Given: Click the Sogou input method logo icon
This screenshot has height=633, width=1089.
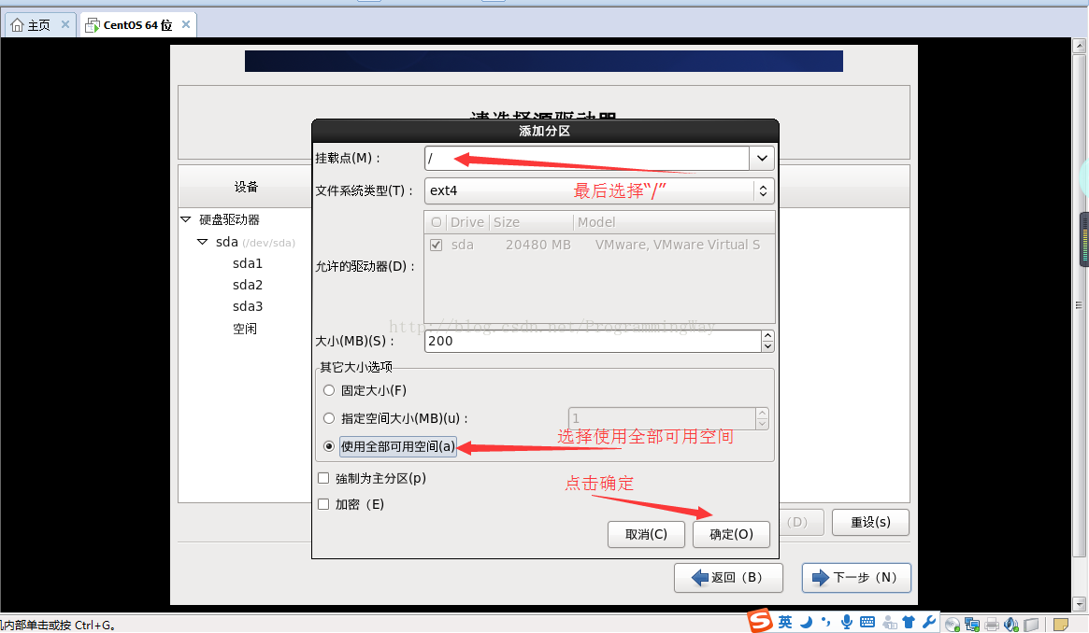Looking at the screenshot, I should 761,622.
